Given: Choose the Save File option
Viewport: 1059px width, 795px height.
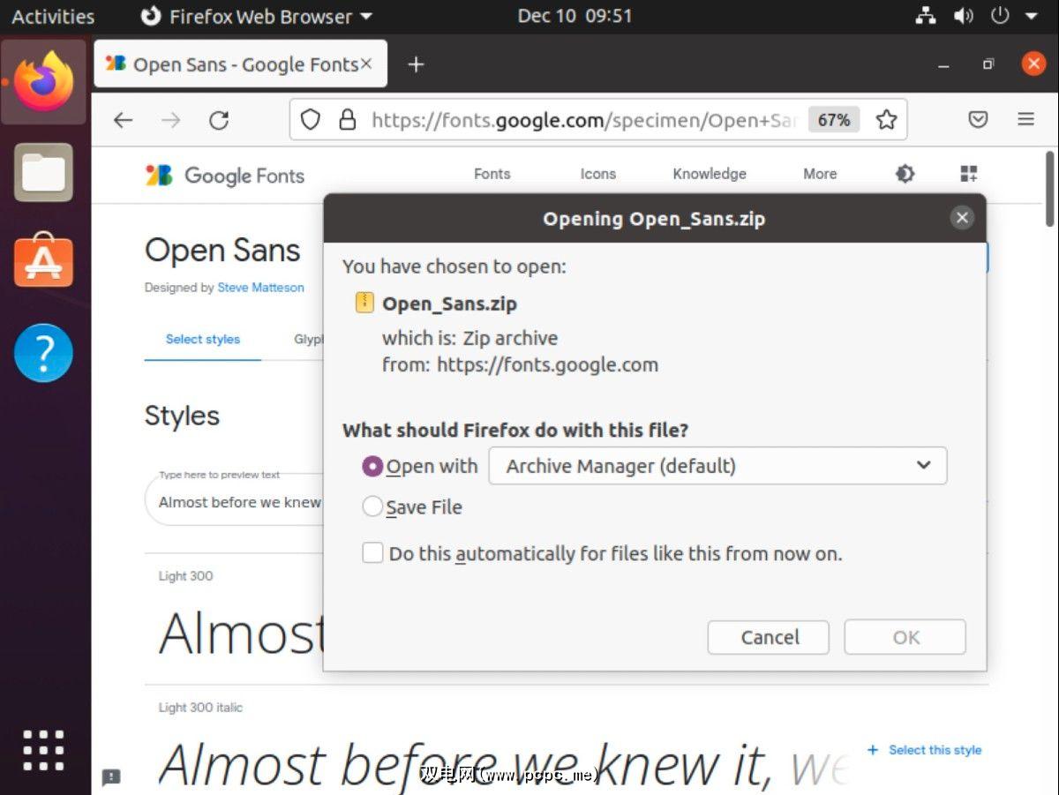Looking at the screenshot, I should pyautogui.click(x=372, y=506).
